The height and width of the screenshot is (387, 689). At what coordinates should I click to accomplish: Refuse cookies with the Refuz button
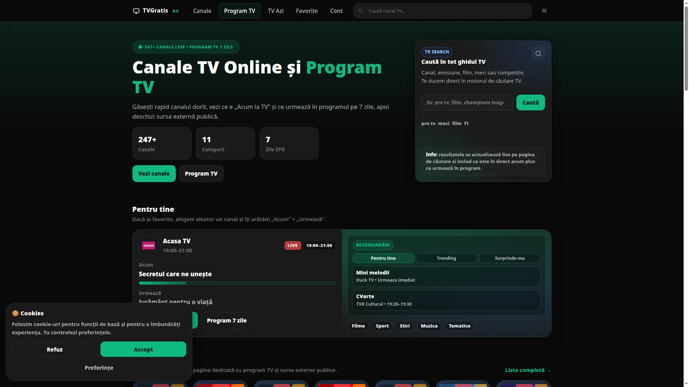[55, 349]
